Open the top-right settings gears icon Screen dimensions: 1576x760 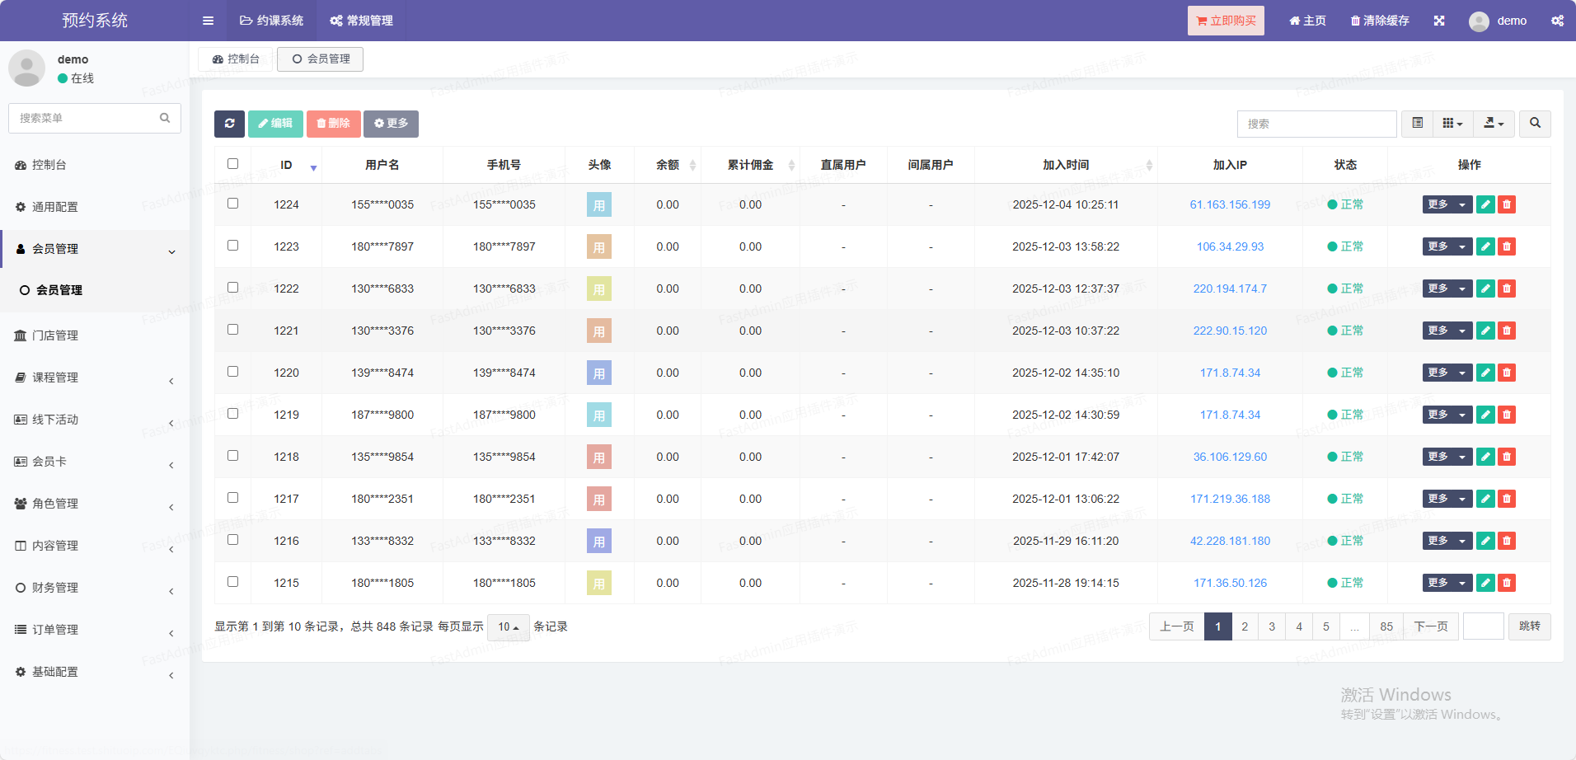[x=1557, y=21]
